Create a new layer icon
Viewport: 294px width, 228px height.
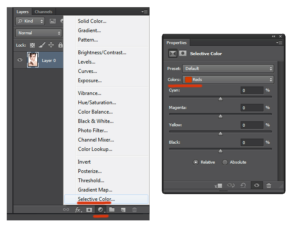[123, 210]
